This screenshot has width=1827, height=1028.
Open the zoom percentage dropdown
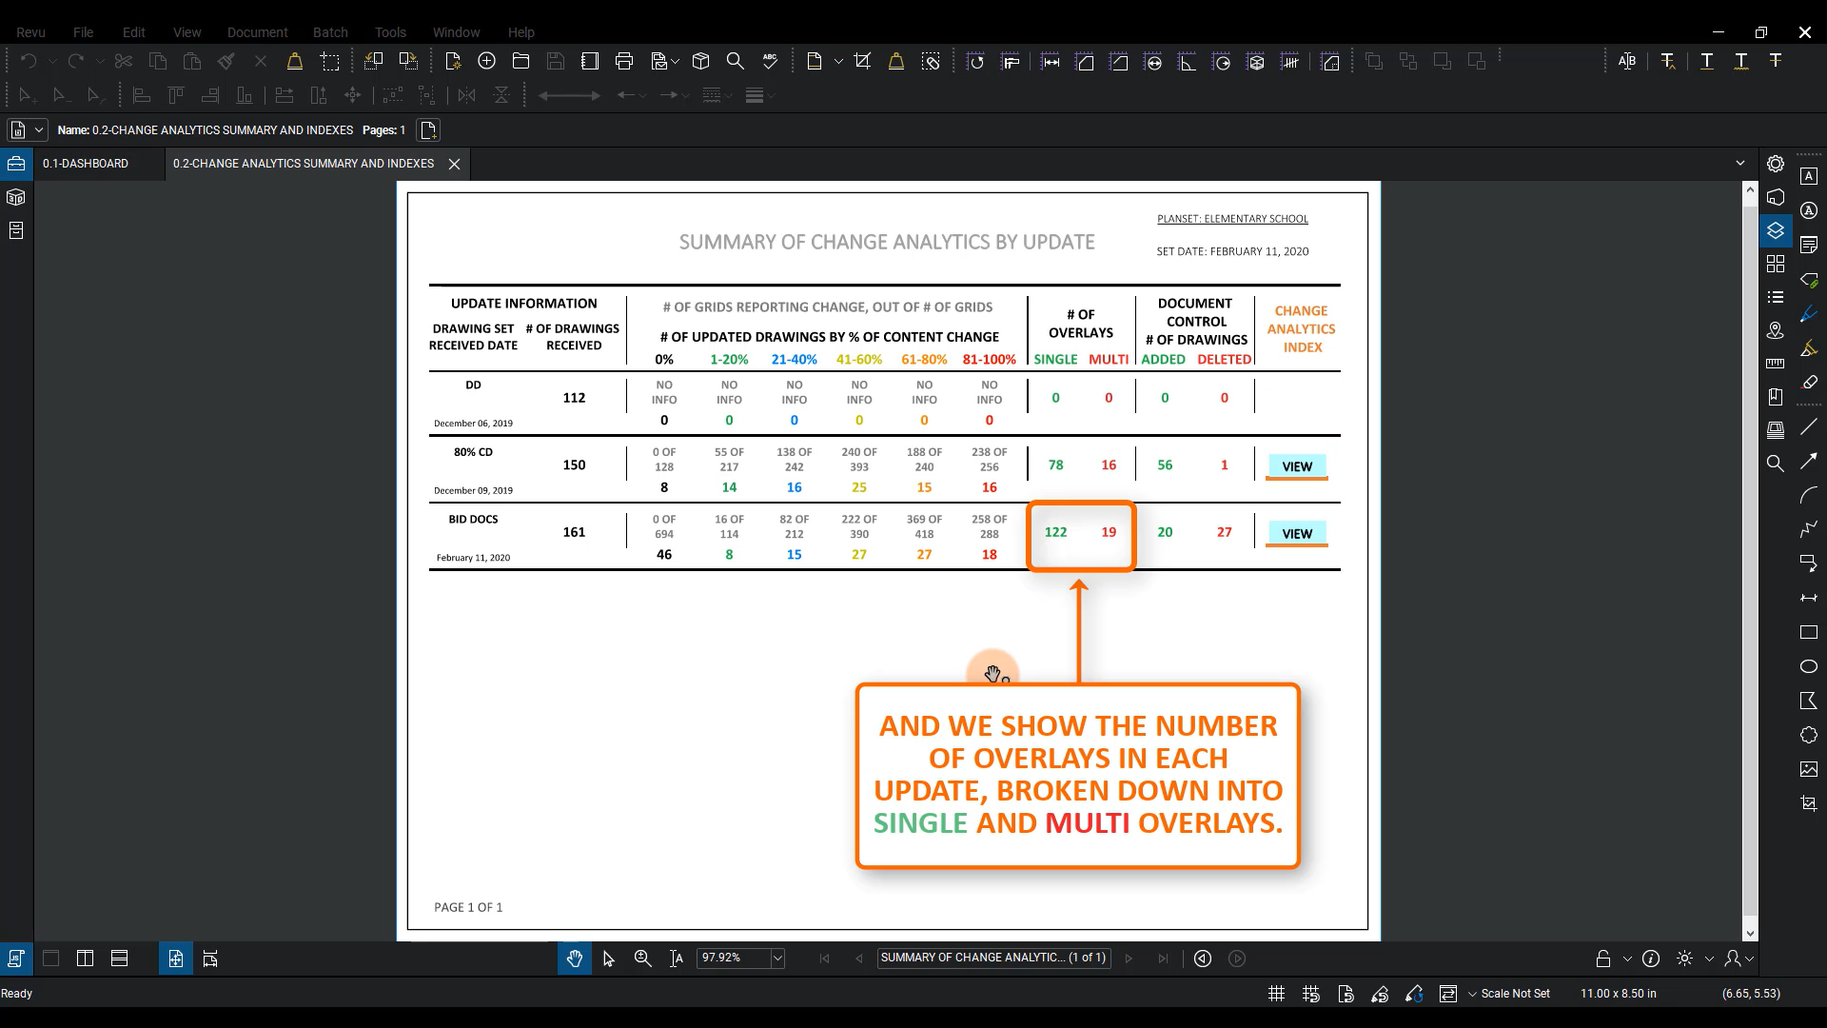(x=777, y=959)
